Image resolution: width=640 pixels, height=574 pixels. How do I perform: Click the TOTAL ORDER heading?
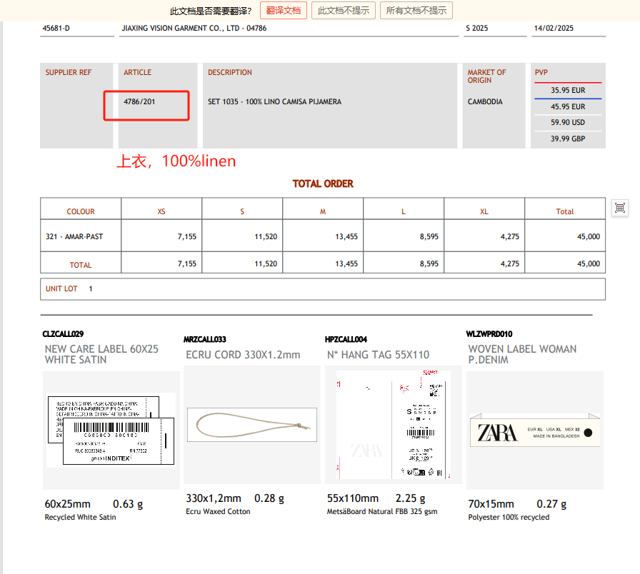323,184
